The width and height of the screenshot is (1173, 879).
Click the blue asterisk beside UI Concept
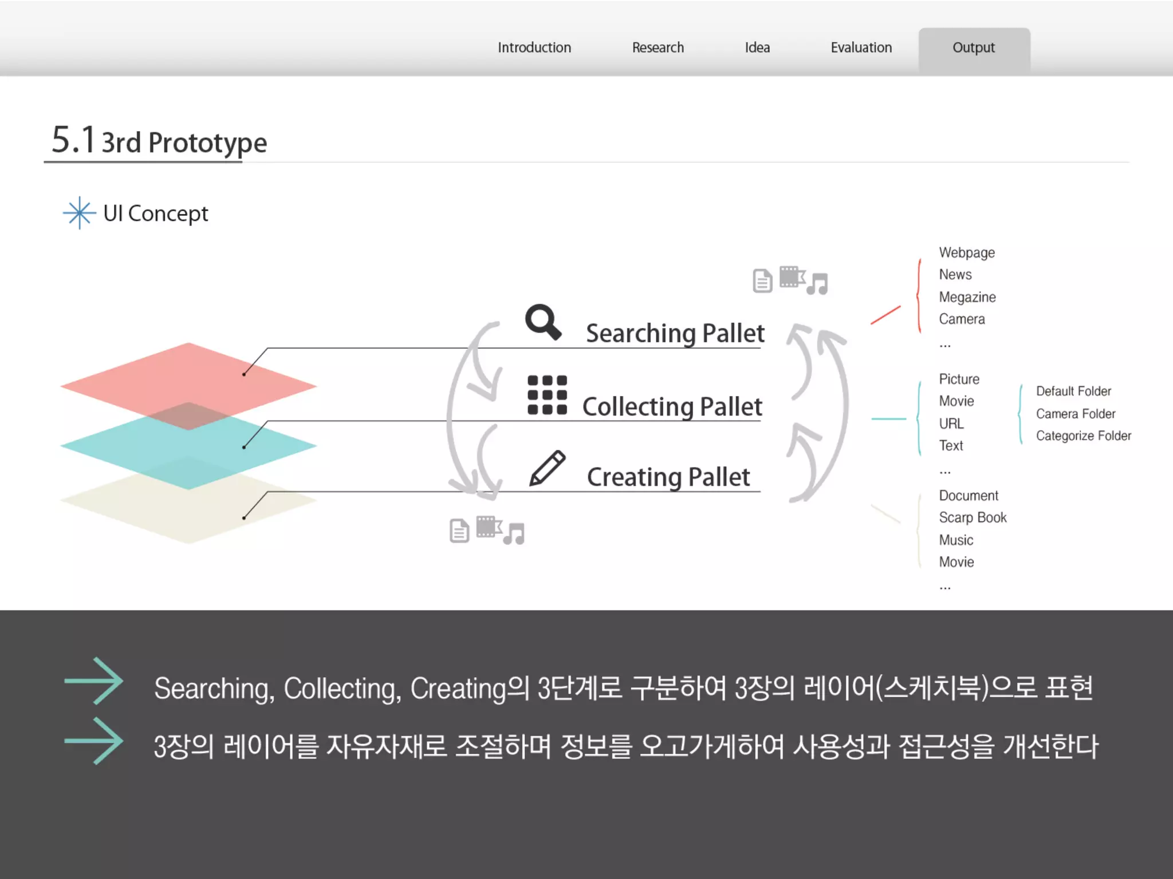79,213
